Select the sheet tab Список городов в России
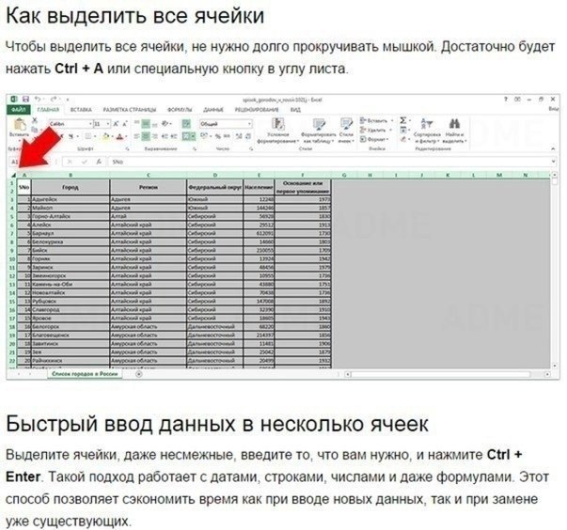This screenshot has width=567, height=530. point(85,374)
